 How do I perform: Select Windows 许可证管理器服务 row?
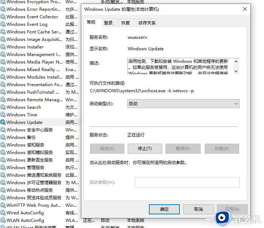[40, 182]
